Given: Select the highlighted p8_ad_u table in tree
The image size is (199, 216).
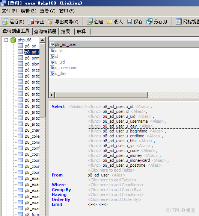Looking at the screenshot, I should [32, 52].
